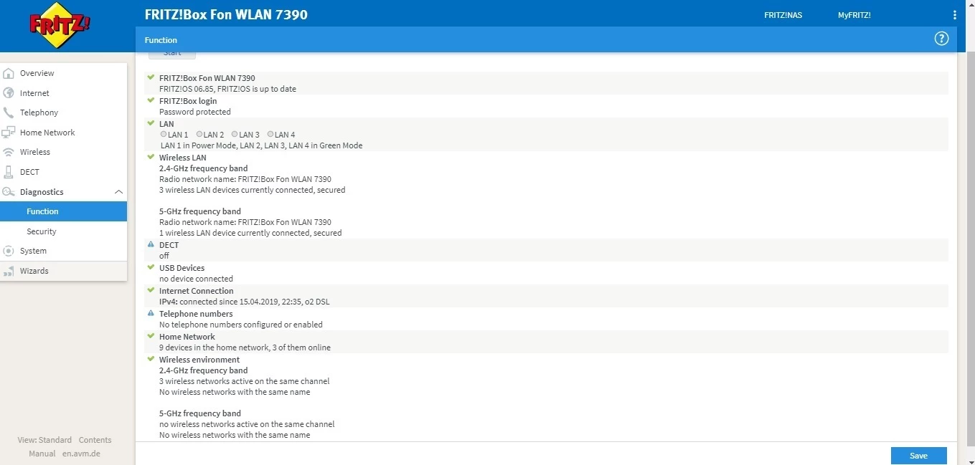
Task: Click the 'FRITZ!Box Fon WLAN 7390' header title
Action: pyautogui.click(x=226, y=14)
